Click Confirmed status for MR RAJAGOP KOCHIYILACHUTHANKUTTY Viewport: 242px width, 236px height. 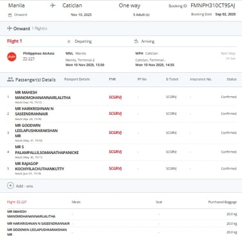click(228, 168)
